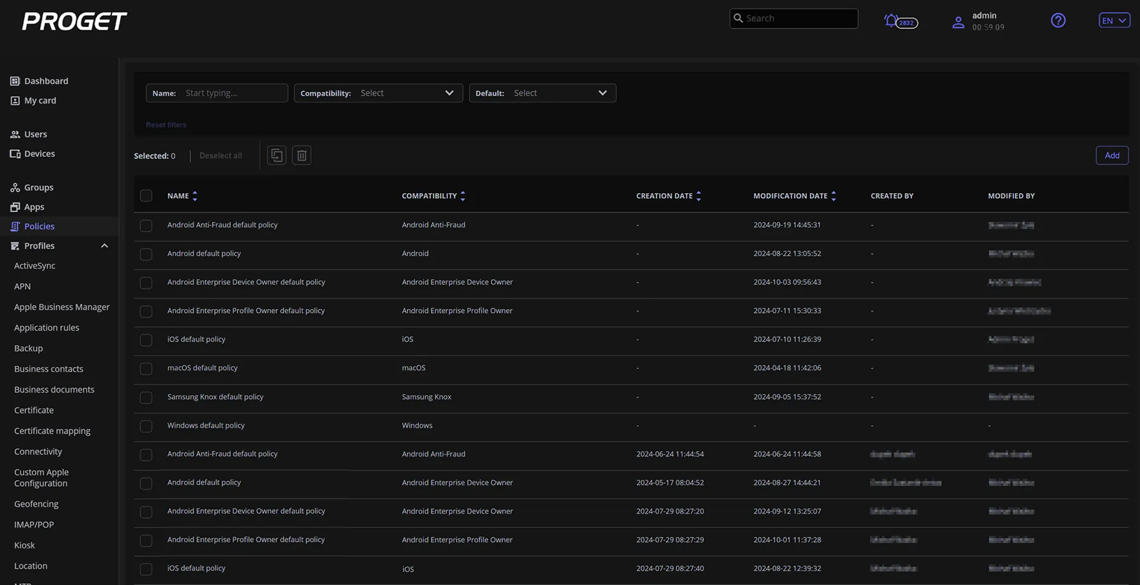The width and height of the screenshot is (1140, 585).
Task: Open the Samsung Knox default policy name
Action: coord(215,397)
